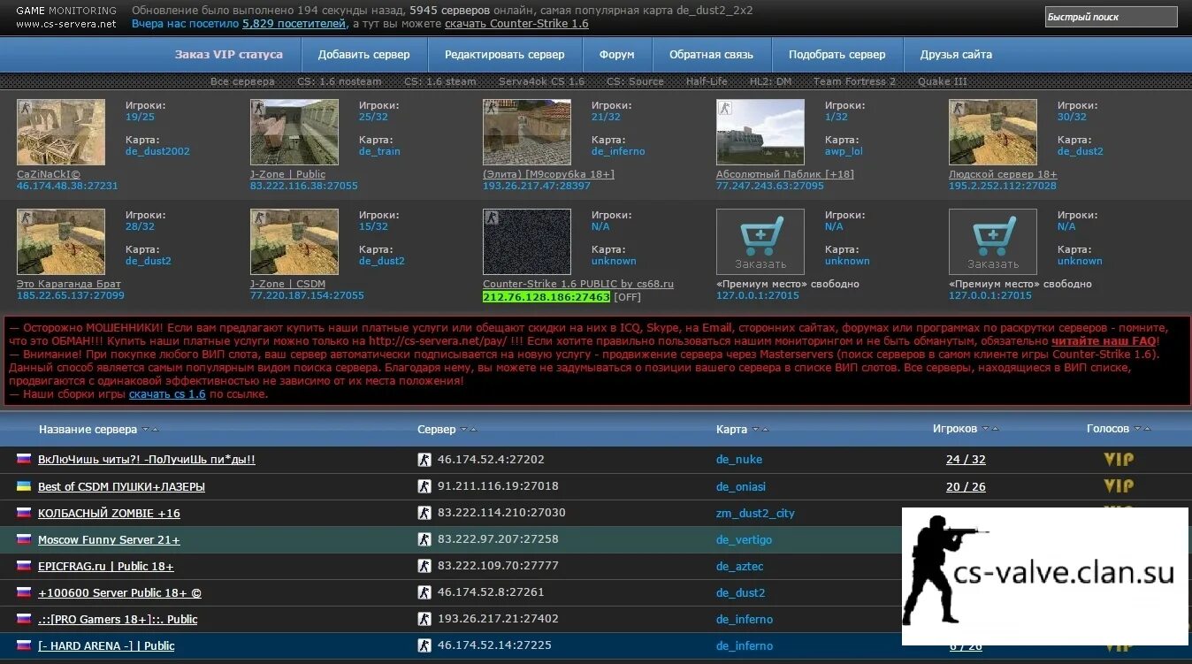Click the CS game icon next to 91.211.116.19:27018
The height and width of the screenshot is (664, 1192).
(424, 486)
